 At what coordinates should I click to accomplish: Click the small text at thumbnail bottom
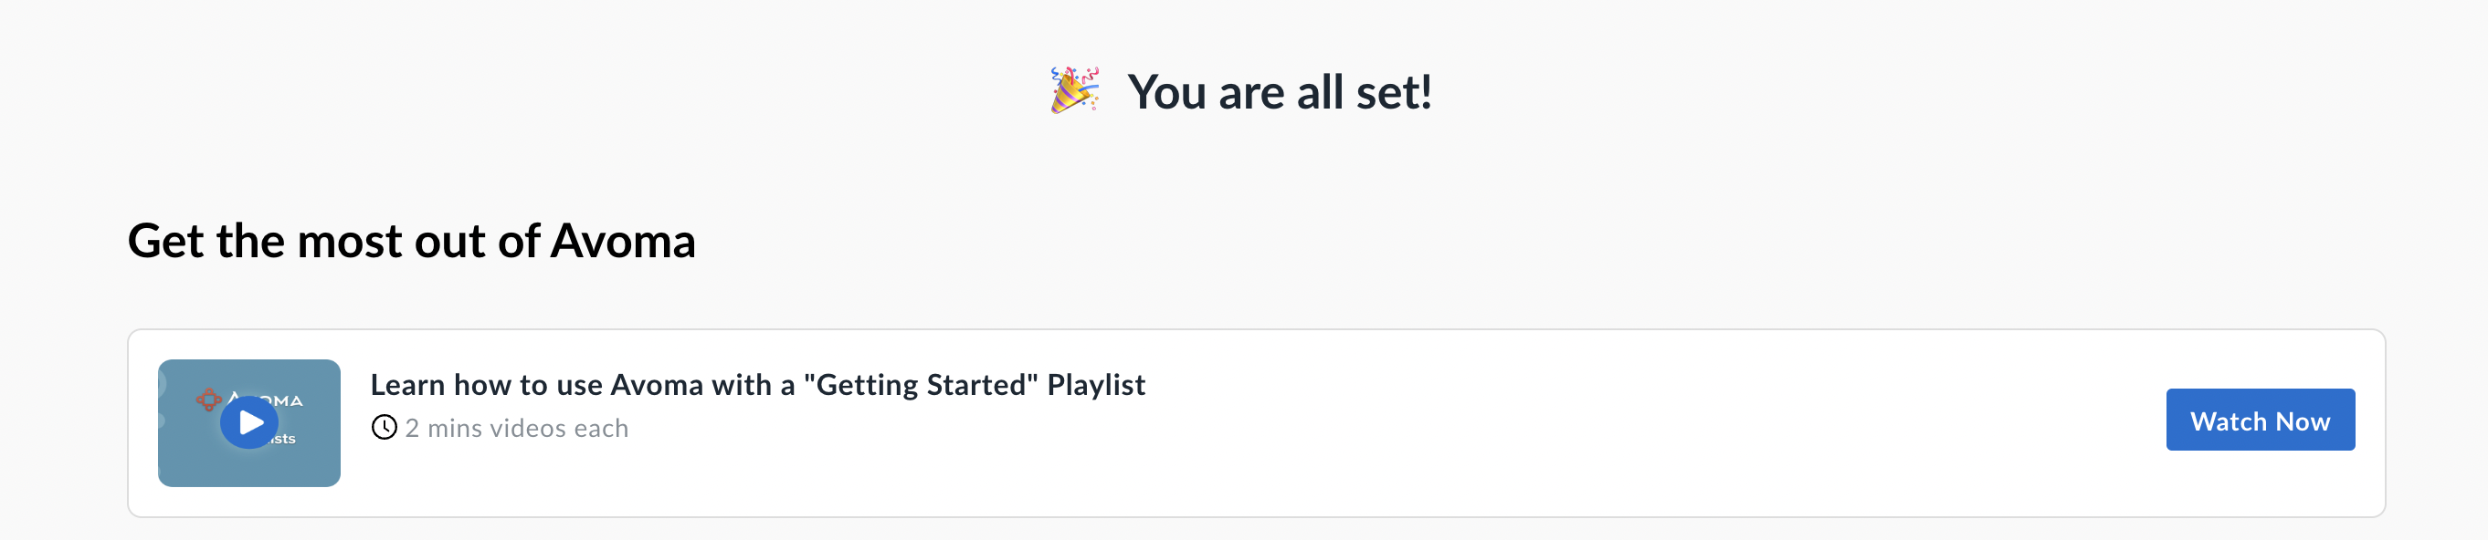click(x=283, y=439)
